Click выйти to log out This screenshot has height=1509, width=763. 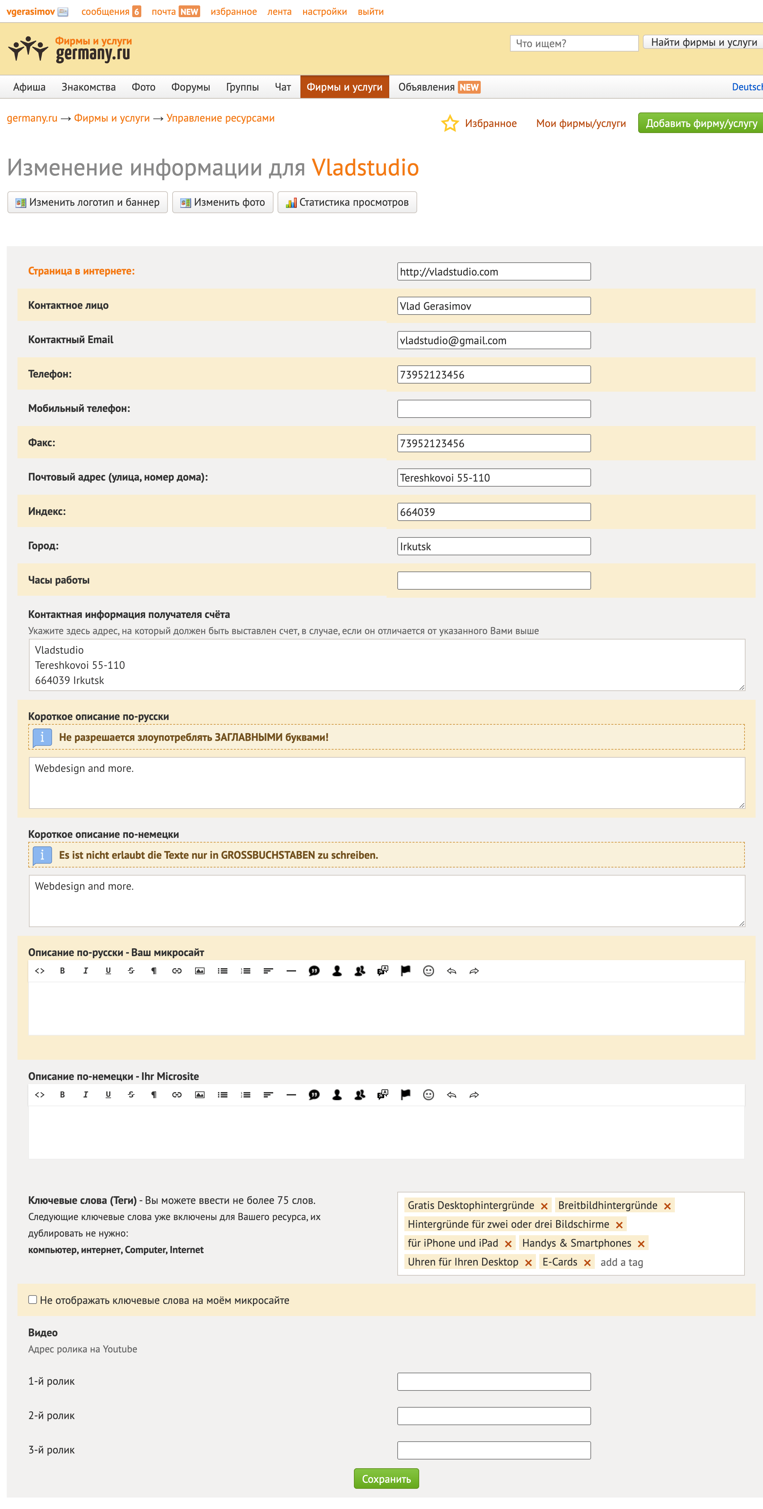pos(370,12)
